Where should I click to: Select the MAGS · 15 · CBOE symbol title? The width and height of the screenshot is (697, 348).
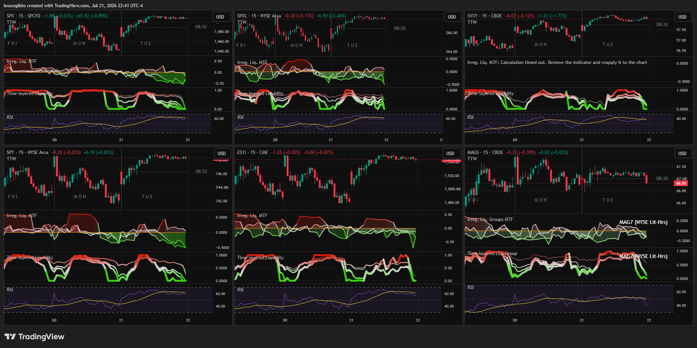point(485,152)
